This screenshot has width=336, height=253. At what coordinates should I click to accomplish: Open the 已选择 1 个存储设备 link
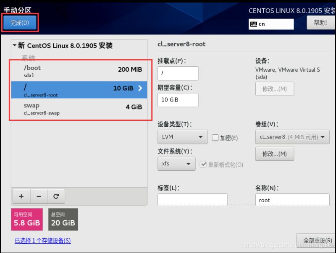pos(42,240)
